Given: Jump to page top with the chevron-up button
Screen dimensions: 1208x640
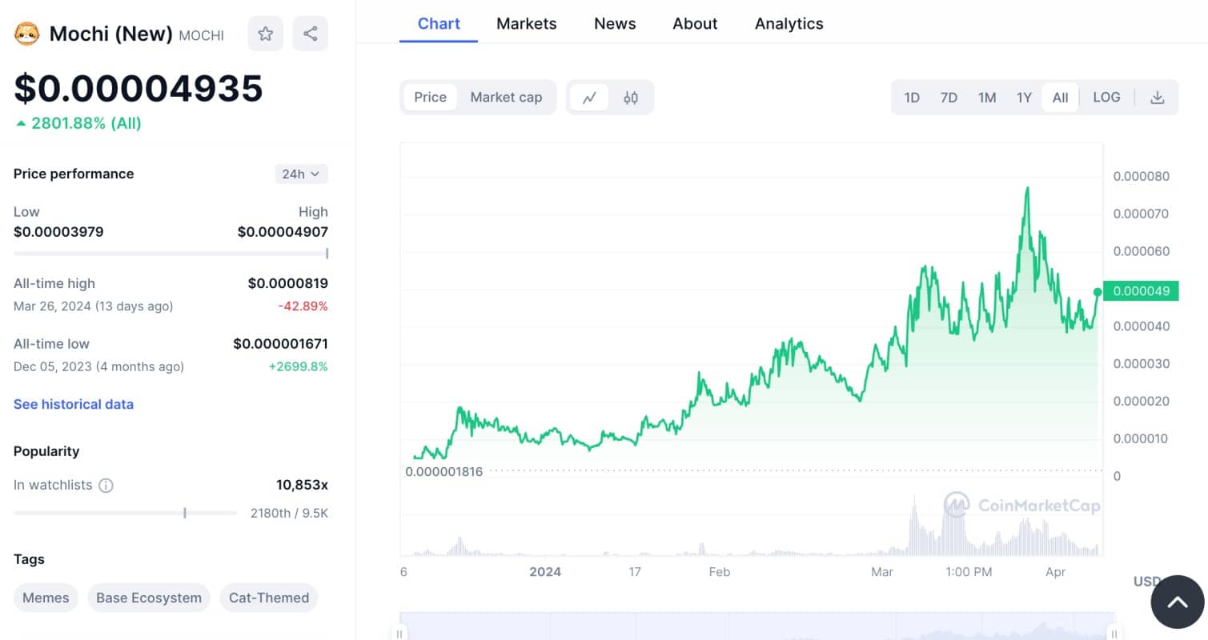Looking at the screenshot, I should pos(1178,602).
